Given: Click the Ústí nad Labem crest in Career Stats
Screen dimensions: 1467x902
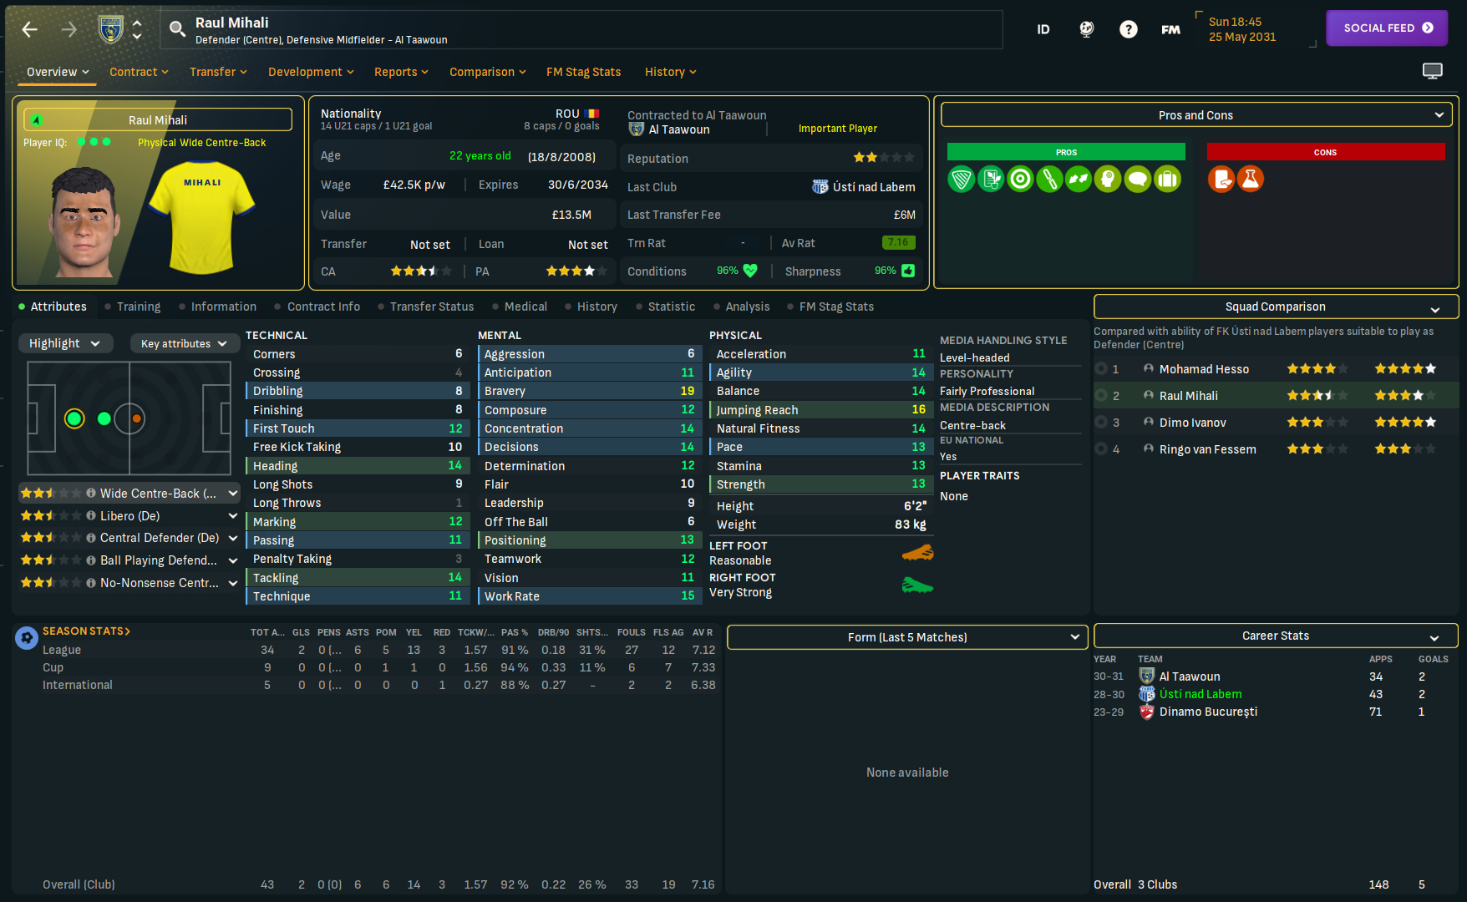Looking at the screenshot, I should pyautogui.click(x=1147, y=694).
